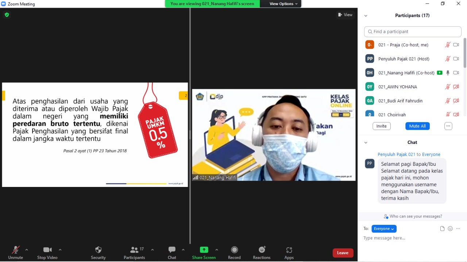Viewport: 467px width, 262px height.
Task: Click the red Leave button
Action: tap(343, 253)
